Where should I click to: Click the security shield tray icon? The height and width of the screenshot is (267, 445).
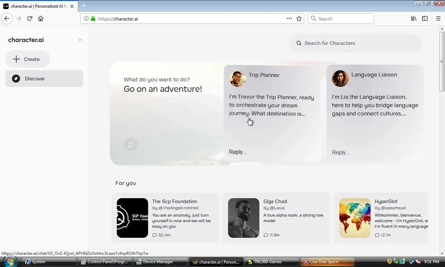390,261
